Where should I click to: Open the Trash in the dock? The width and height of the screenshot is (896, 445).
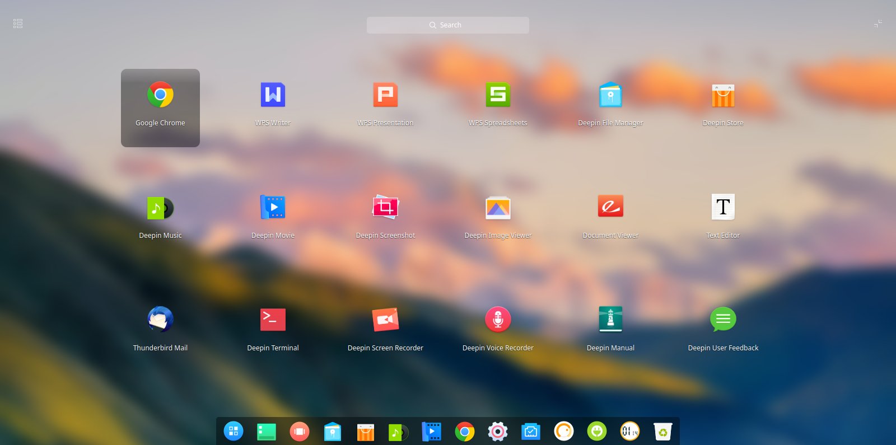pyautogui.click(x=663, y=432)
